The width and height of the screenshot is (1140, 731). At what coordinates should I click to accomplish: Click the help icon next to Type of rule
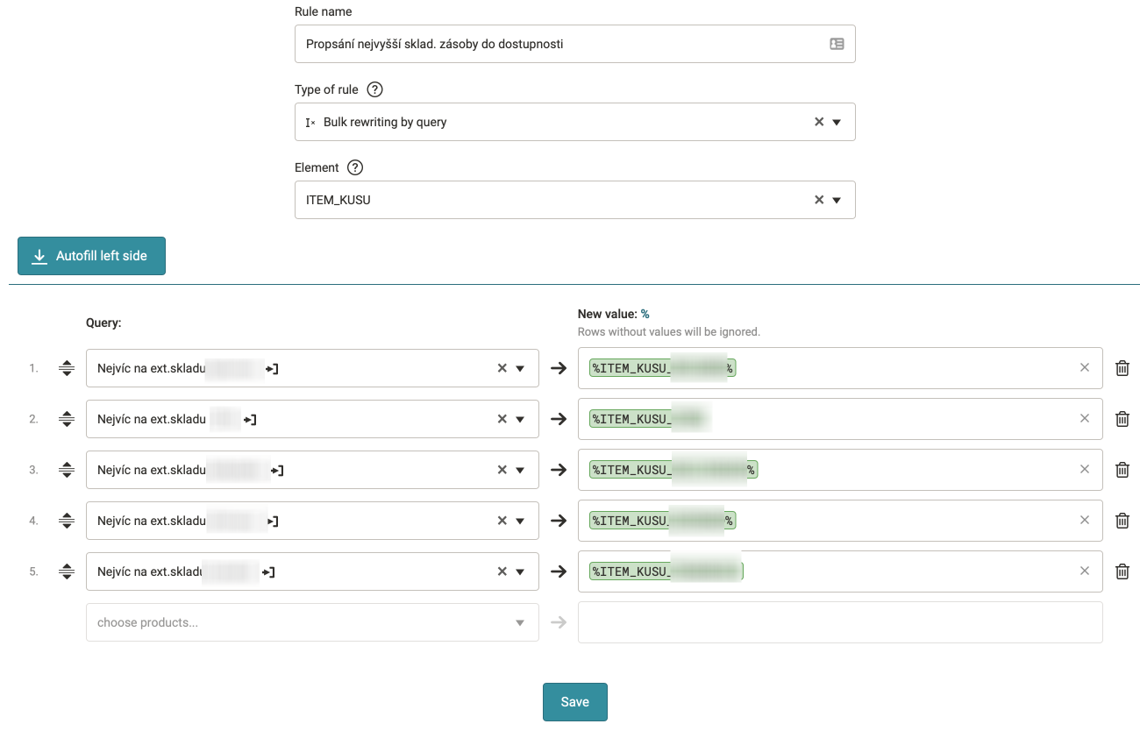[x=375, y=89]
